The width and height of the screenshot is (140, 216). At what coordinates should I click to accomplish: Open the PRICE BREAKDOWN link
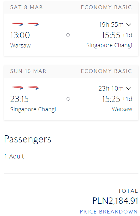[x=109, y=212]
